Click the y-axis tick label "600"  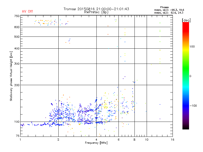pyautogui.click(x=17, y=27)
